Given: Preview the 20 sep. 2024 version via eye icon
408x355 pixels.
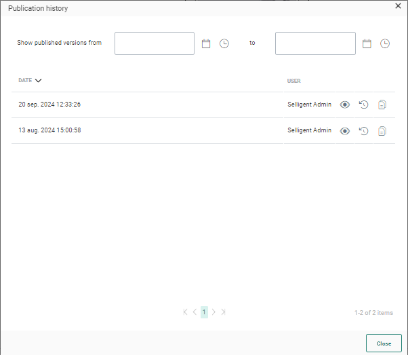Looking at the screenshot, I should coord(345,105).
